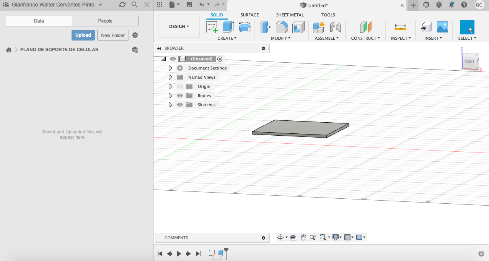Click the Measure tool icon

pyautogui.click(x=401, y=27)
